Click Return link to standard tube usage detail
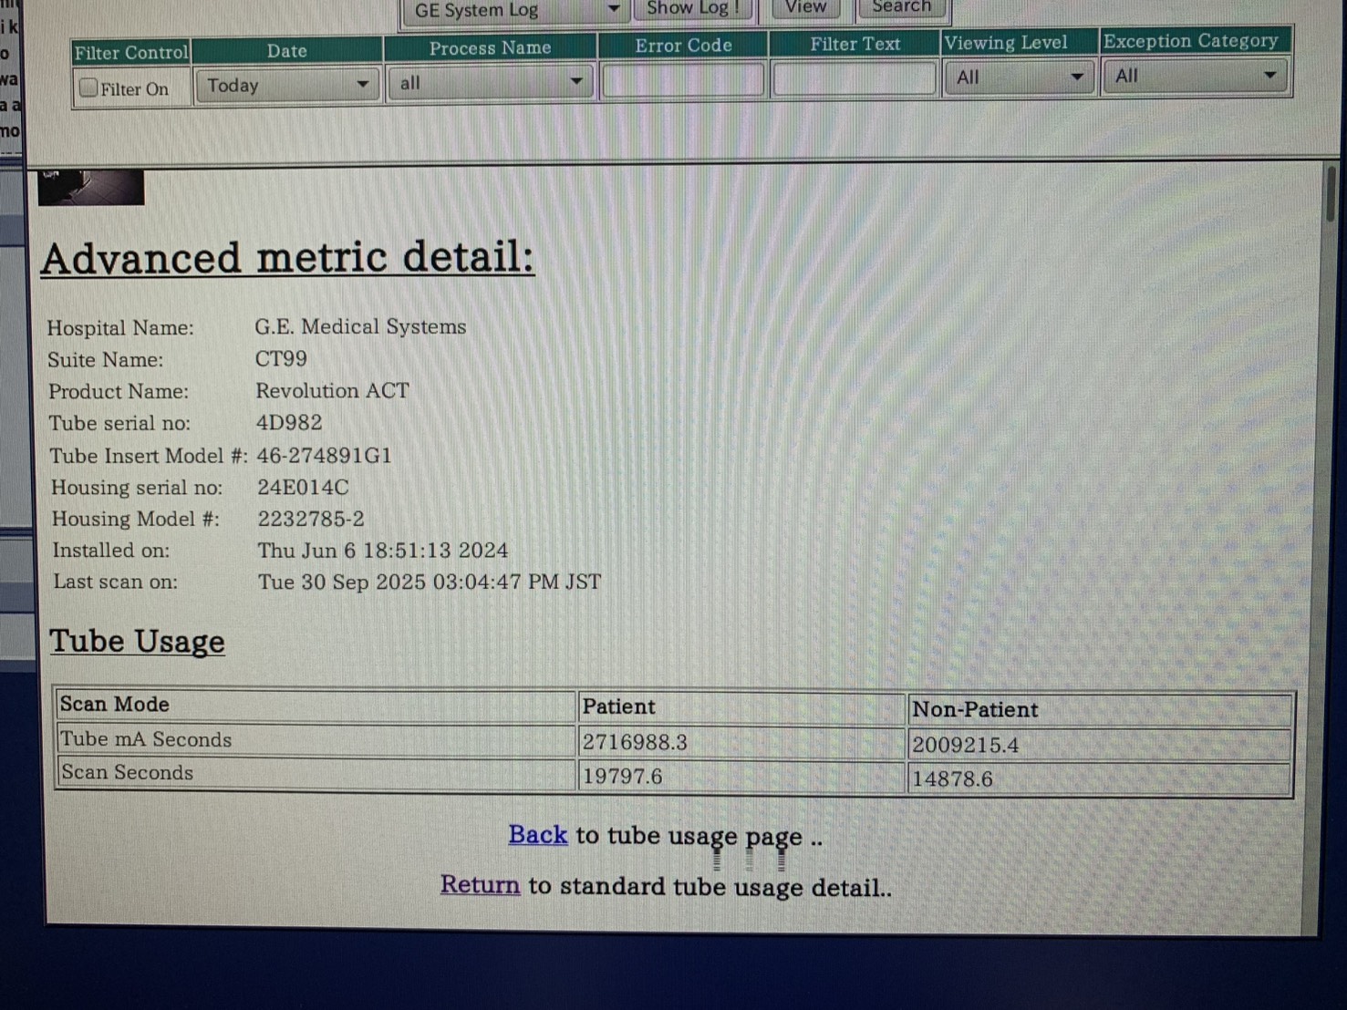 point(480,884)
